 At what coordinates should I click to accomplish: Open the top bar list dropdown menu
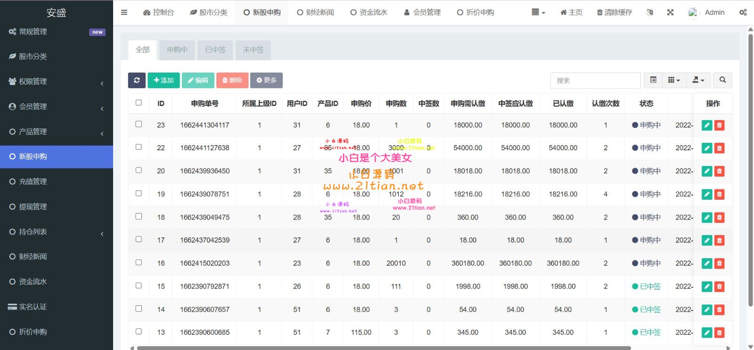tap(538, 12)
